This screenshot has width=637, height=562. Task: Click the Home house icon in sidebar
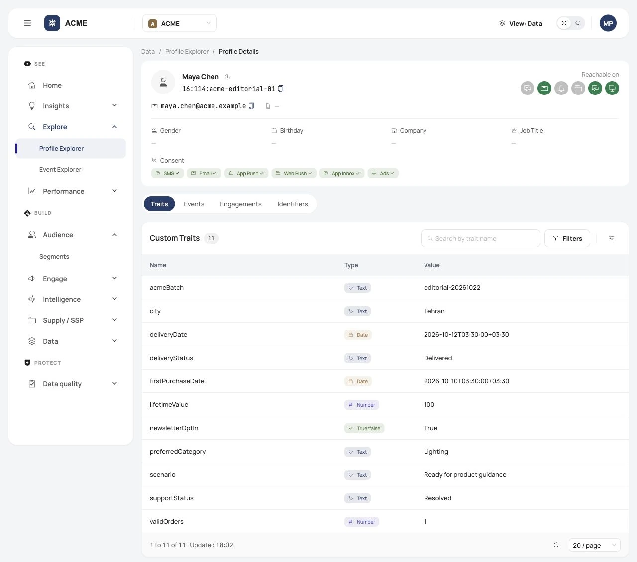click(32, 85)
